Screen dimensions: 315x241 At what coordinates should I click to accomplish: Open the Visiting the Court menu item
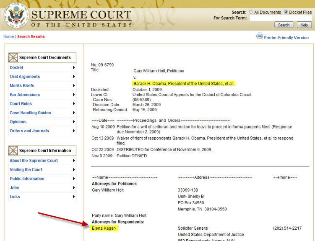coord(26,169)
